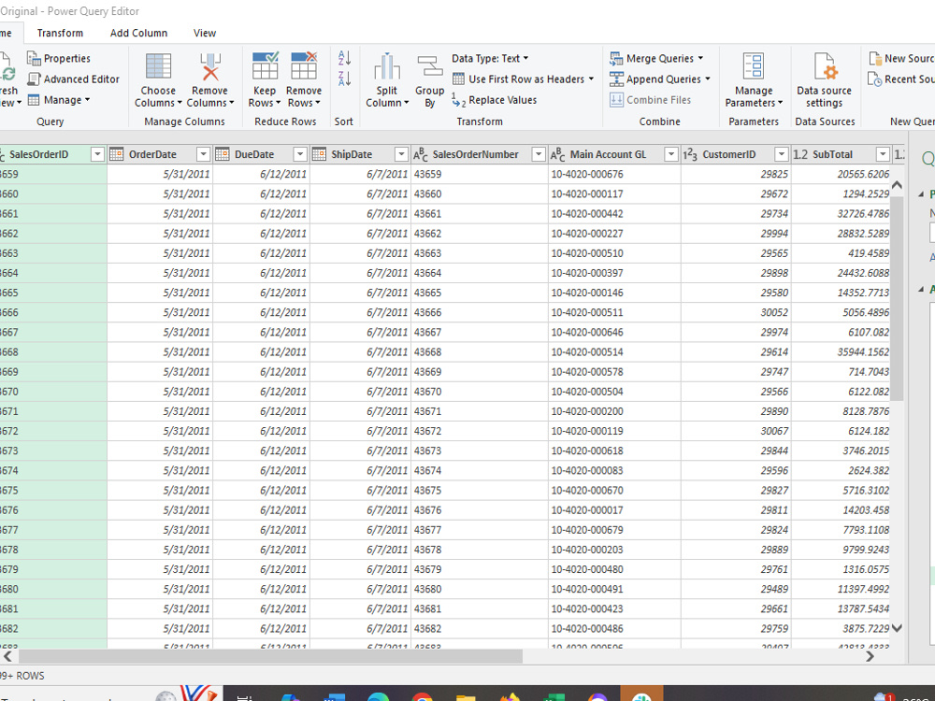Open the Remove Rows dropdown arrow
Screen dimensions: 935x701
318,103
